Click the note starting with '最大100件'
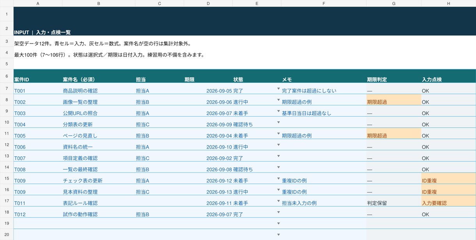Screen dimensions: 476x240 pos(109,55)
